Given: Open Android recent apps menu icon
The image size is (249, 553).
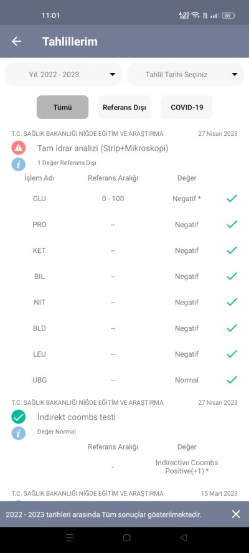Looking at the screenshot, I should click(x=70, y=537).
